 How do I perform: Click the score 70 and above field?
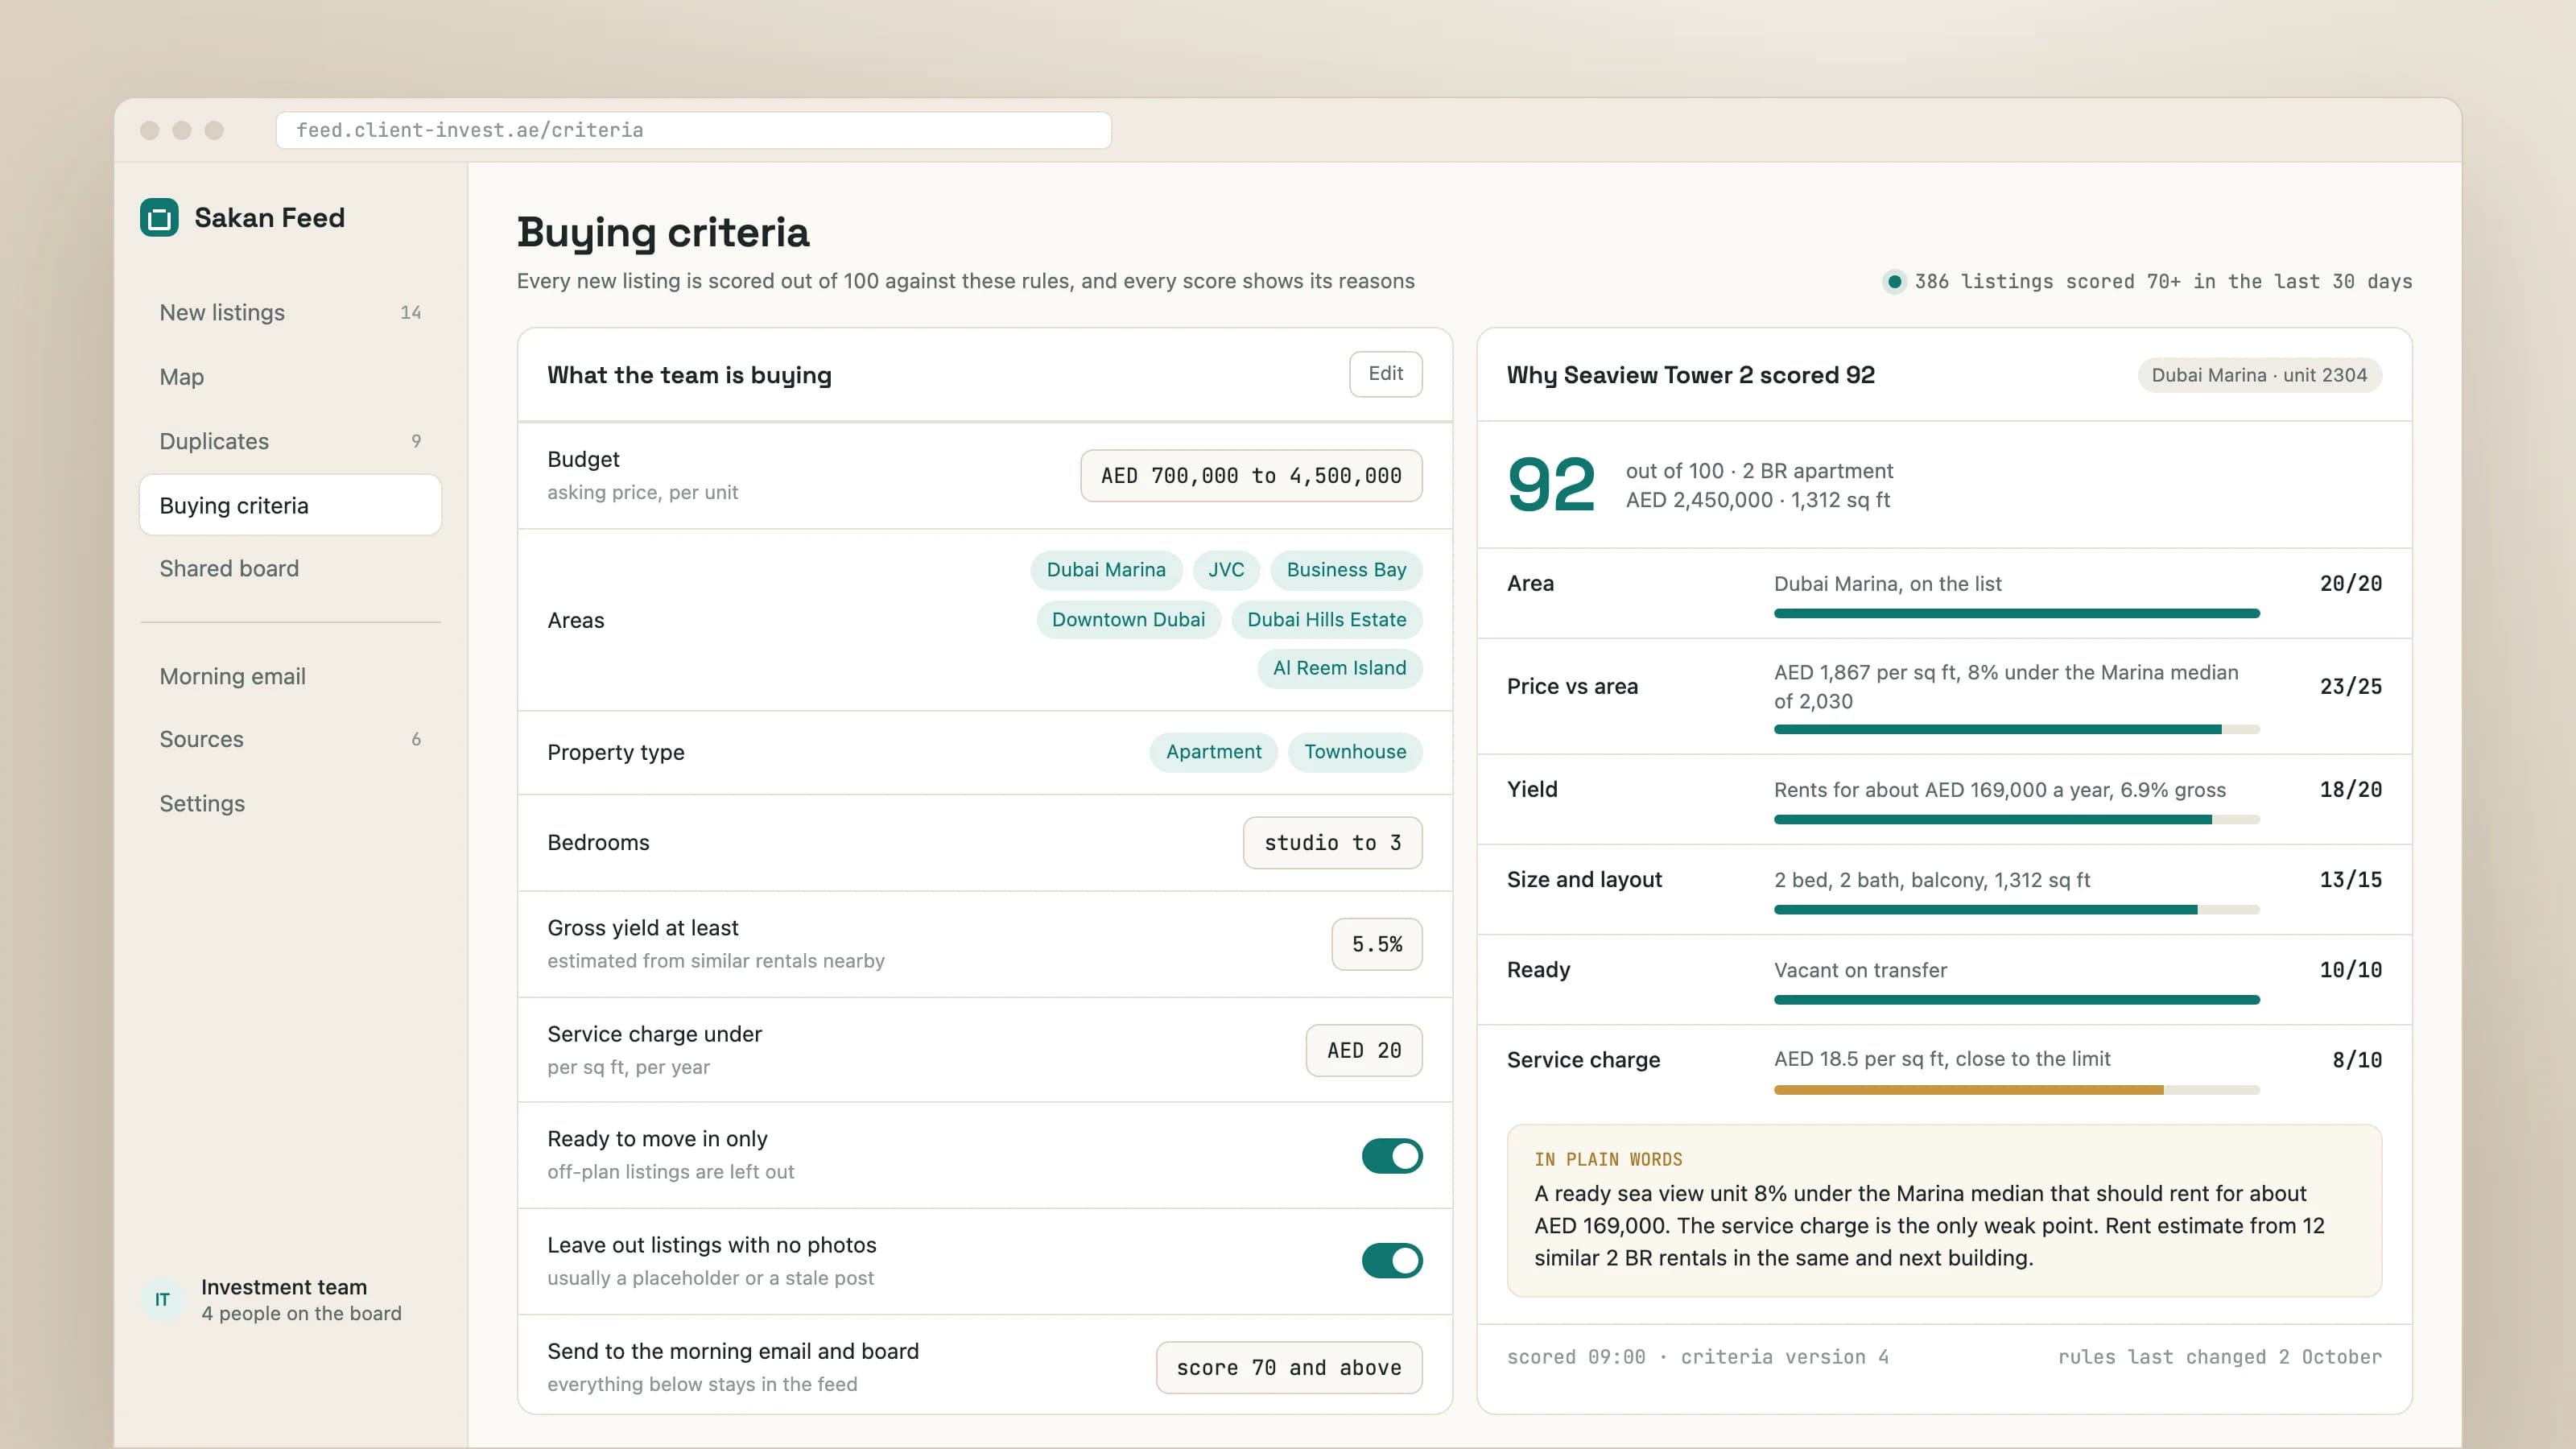click(1288, 1367)
